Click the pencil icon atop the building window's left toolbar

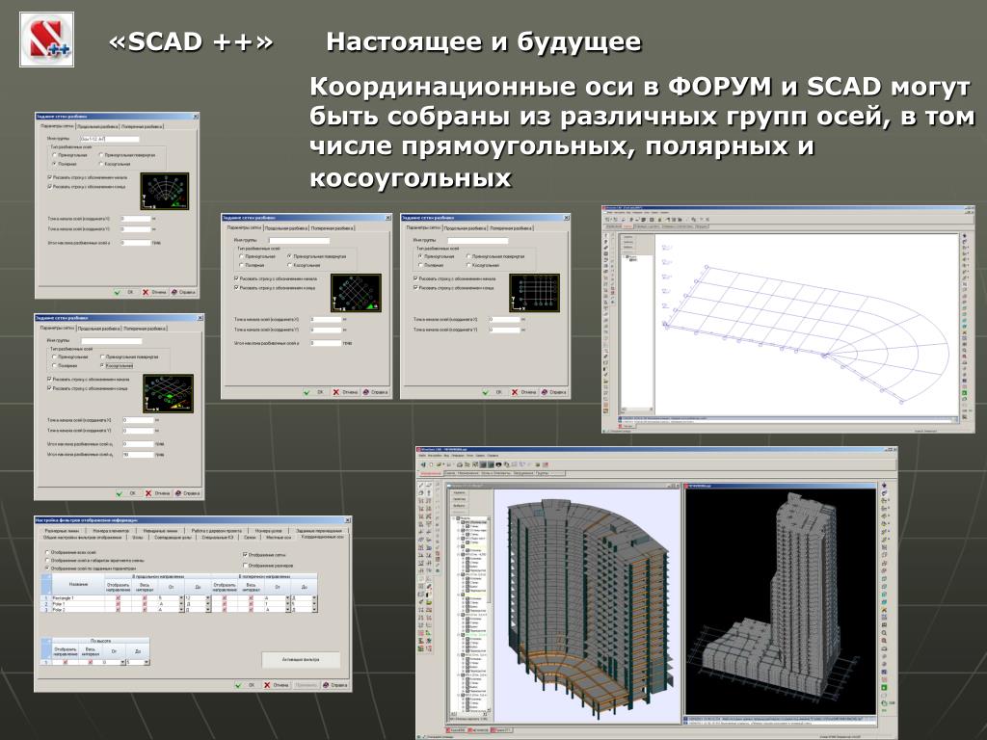point(421,486)
